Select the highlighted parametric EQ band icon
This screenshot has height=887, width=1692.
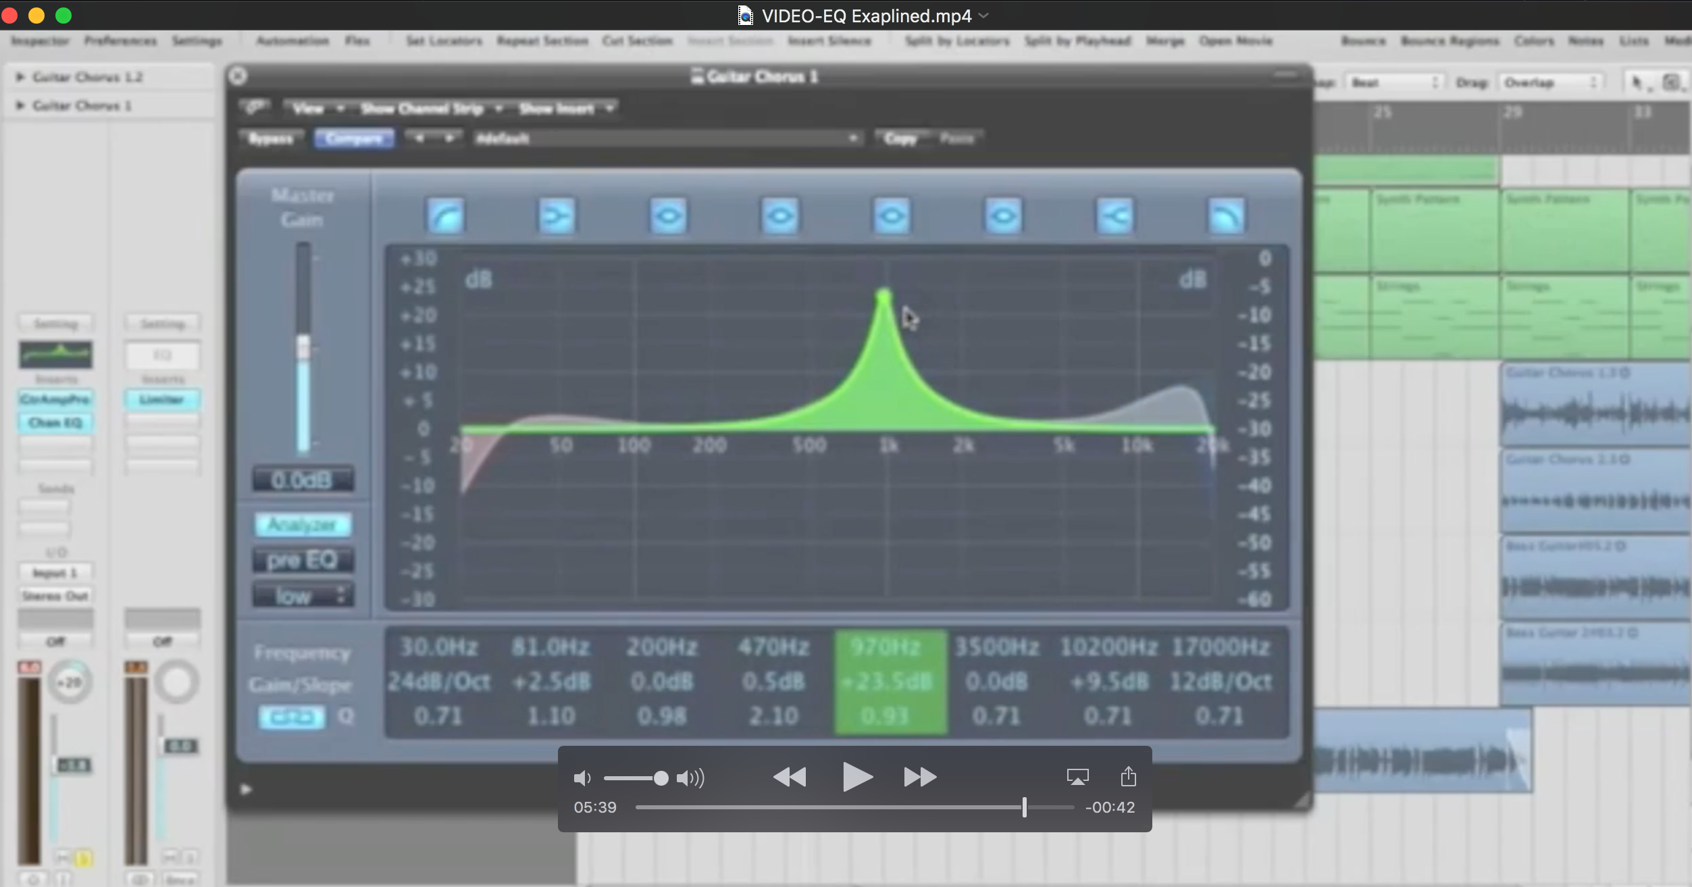click(892, 216)
